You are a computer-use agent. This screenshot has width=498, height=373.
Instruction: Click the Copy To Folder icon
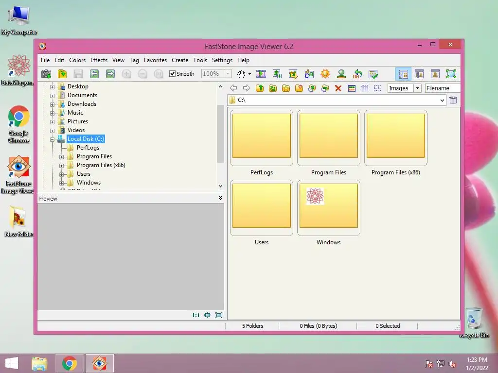pyautogui.click(x=312, y=88)
